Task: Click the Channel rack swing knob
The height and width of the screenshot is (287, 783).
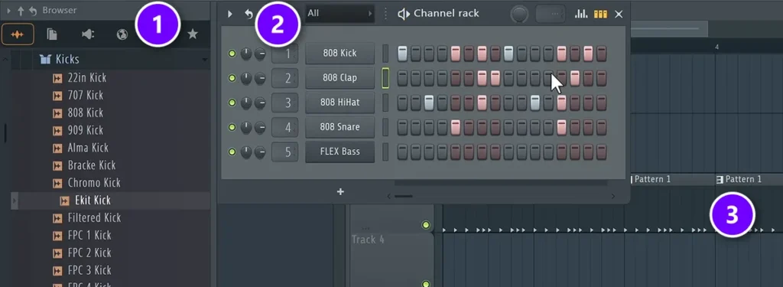Action: coord(520,14)
